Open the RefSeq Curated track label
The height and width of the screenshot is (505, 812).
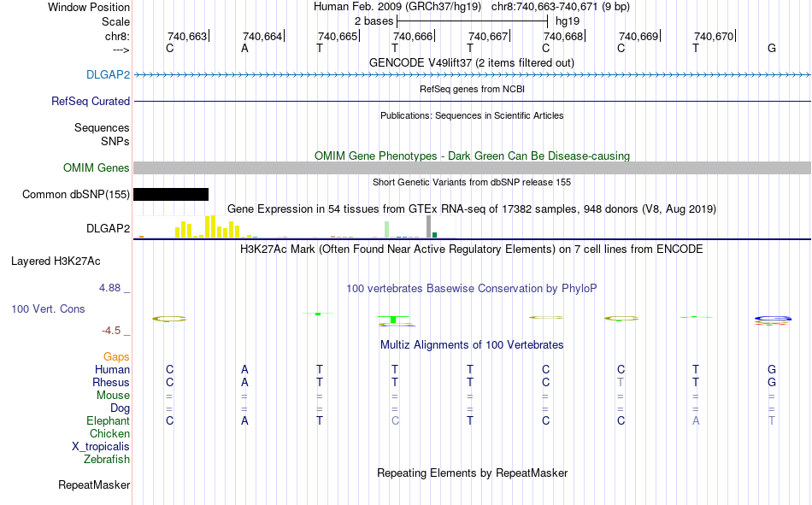[x=90, y=101]
